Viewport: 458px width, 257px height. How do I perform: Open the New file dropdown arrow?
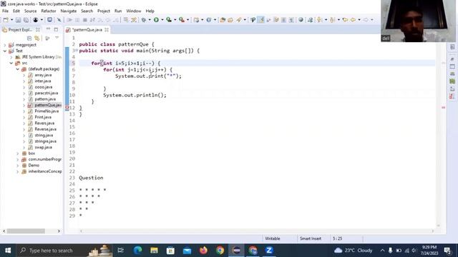click(x=11, y=20)
